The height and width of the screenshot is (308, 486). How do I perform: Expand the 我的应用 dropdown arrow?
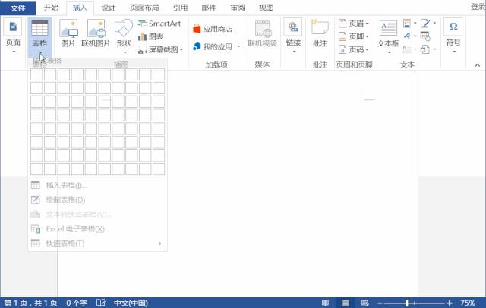(238, 46)
